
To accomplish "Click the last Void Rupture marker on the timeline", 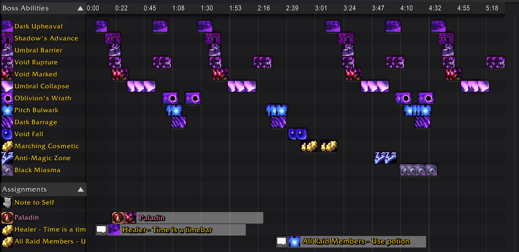I will point(496,62).
